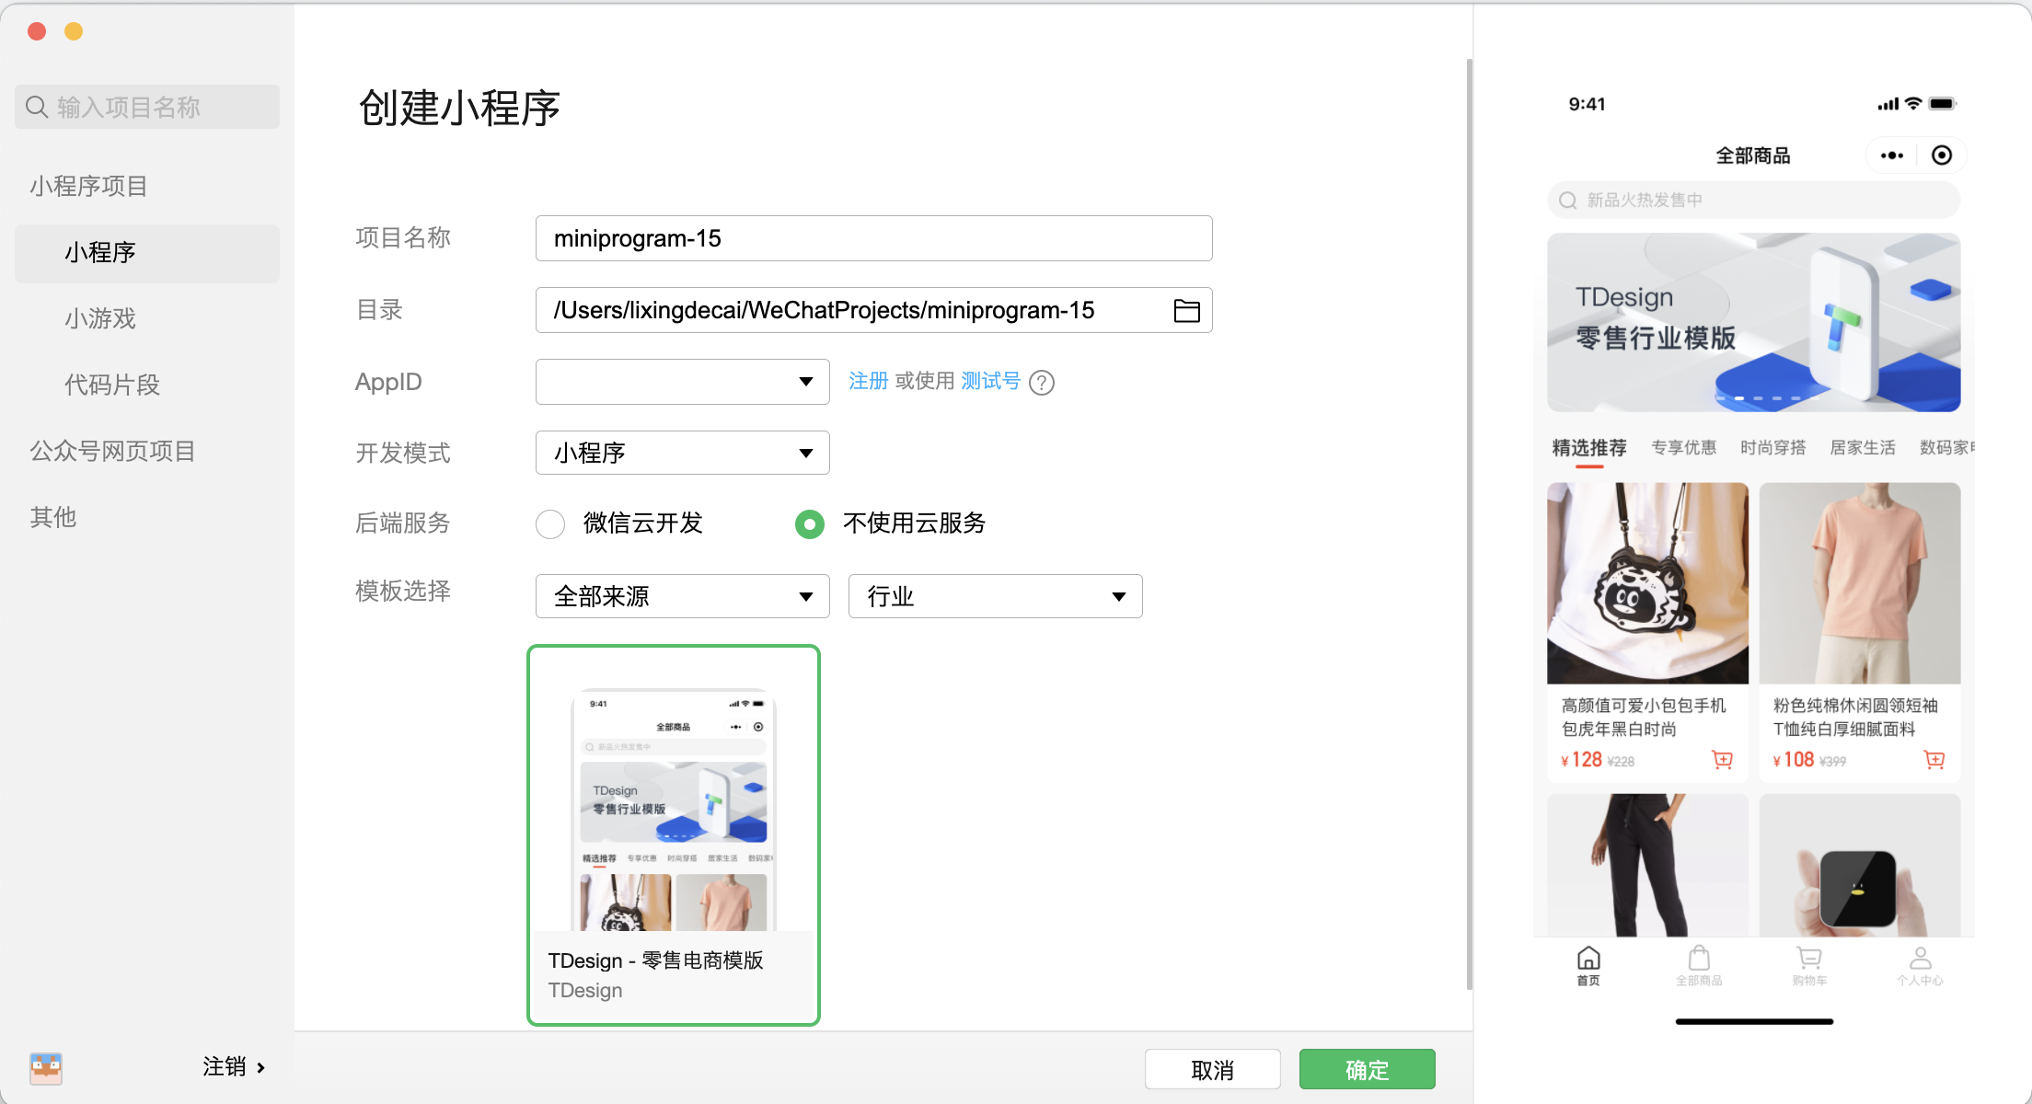Open 其他 in the sidebar
This screenshot has height=1104, width=2032.
[53, 517]
